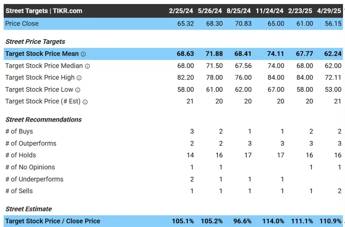Click ratio value 114.0%
345x227 pixels.
(273, 221)
